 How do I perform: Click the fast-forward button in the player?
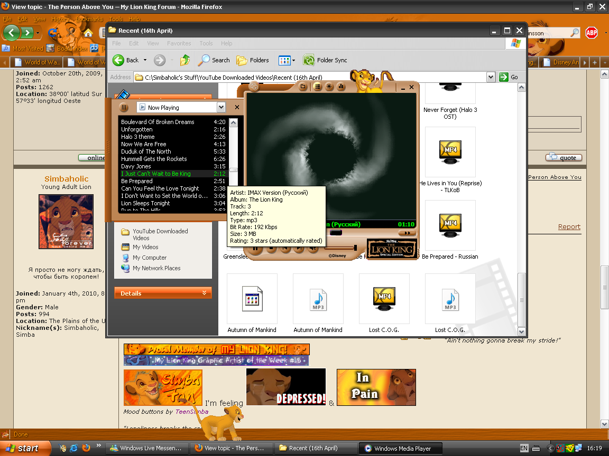click(407, 233)
